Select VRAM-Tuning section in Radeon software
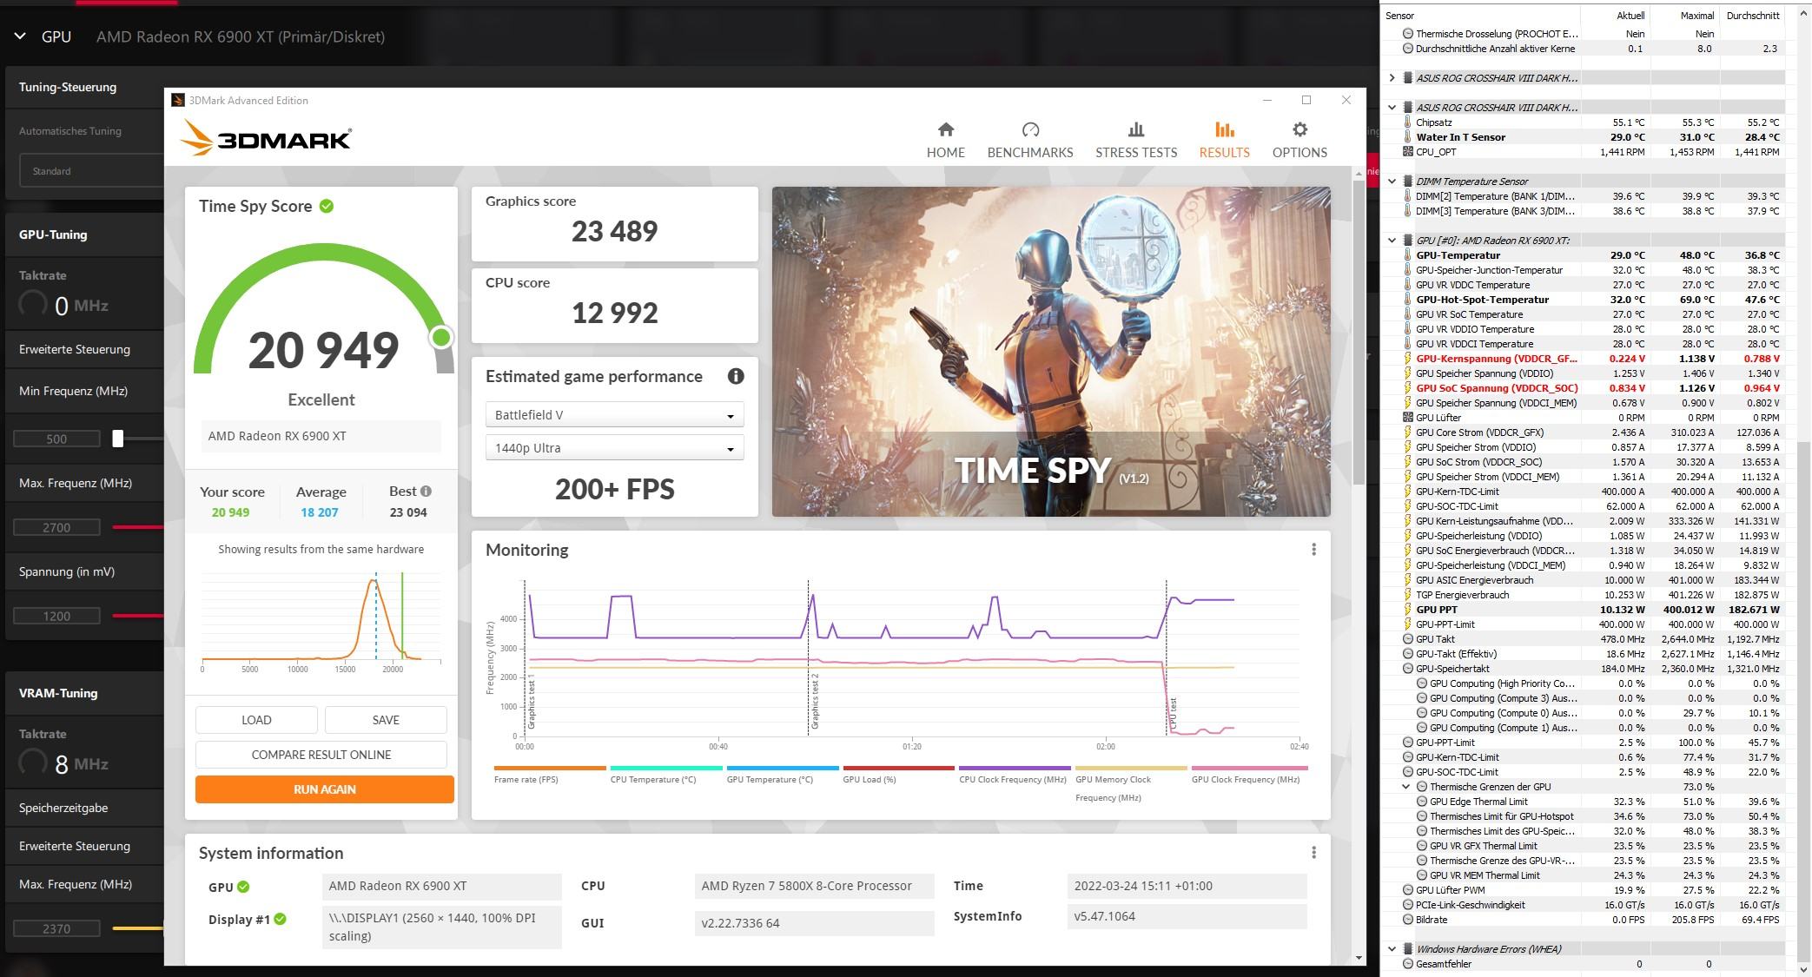This screenshot has height=977, width=1812. 58,693
